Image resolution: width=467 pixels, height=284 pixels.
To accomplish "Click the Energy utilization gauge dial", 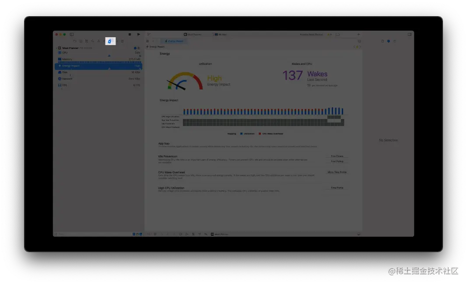I will 185,81.
